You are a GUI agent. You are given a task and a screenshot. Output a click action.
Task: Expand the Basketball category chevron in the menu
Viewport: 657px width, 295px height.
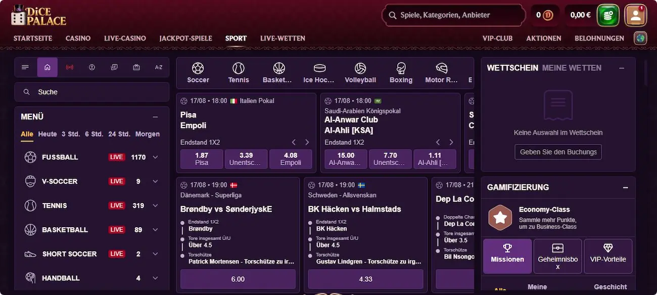click(155, 230)
